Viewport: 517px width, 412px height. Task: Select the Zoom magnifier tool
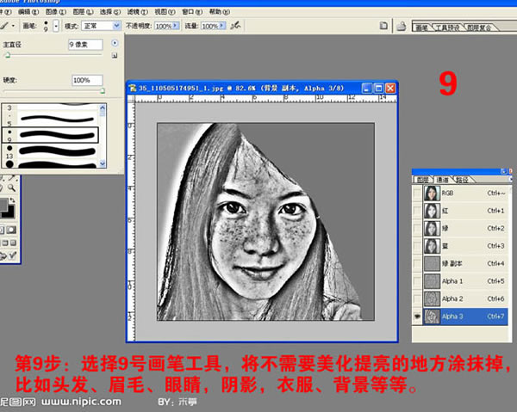tap(11, 188)
